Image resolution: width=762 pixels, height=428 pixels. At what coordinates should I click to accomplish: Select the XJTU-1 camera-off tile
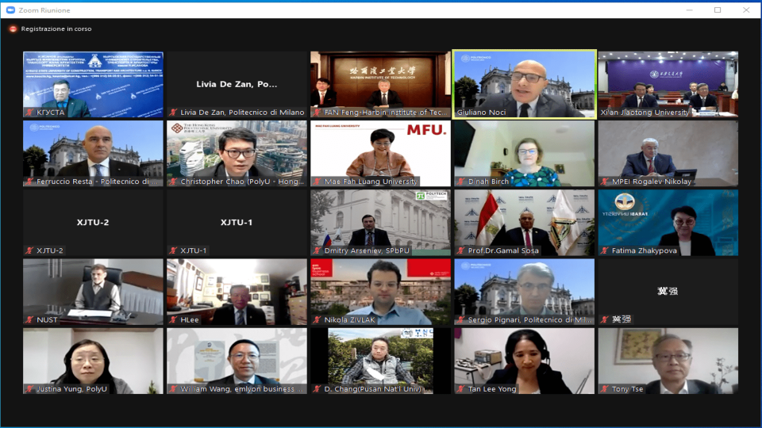pos(237,222)
